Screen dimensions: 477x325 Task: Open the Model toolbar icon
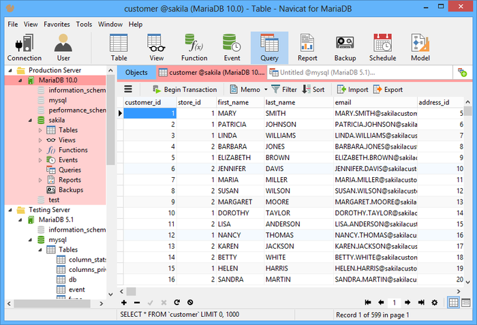pos(420,48)
